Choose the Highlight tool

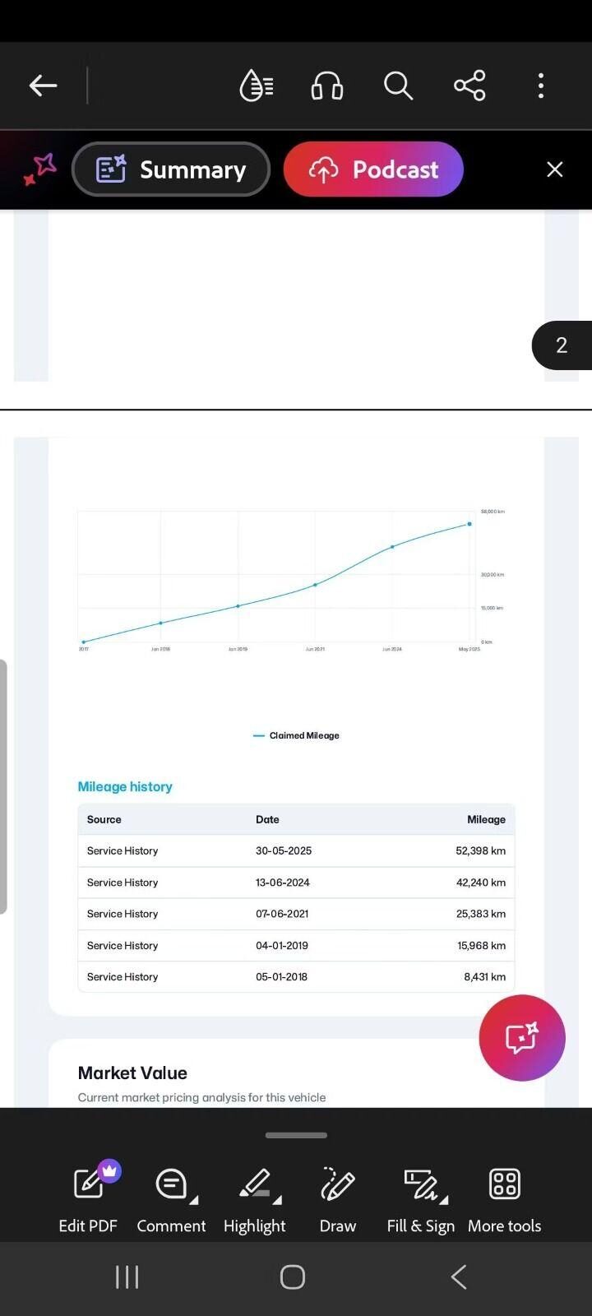pyautogui.click(x=255, y=1199)
